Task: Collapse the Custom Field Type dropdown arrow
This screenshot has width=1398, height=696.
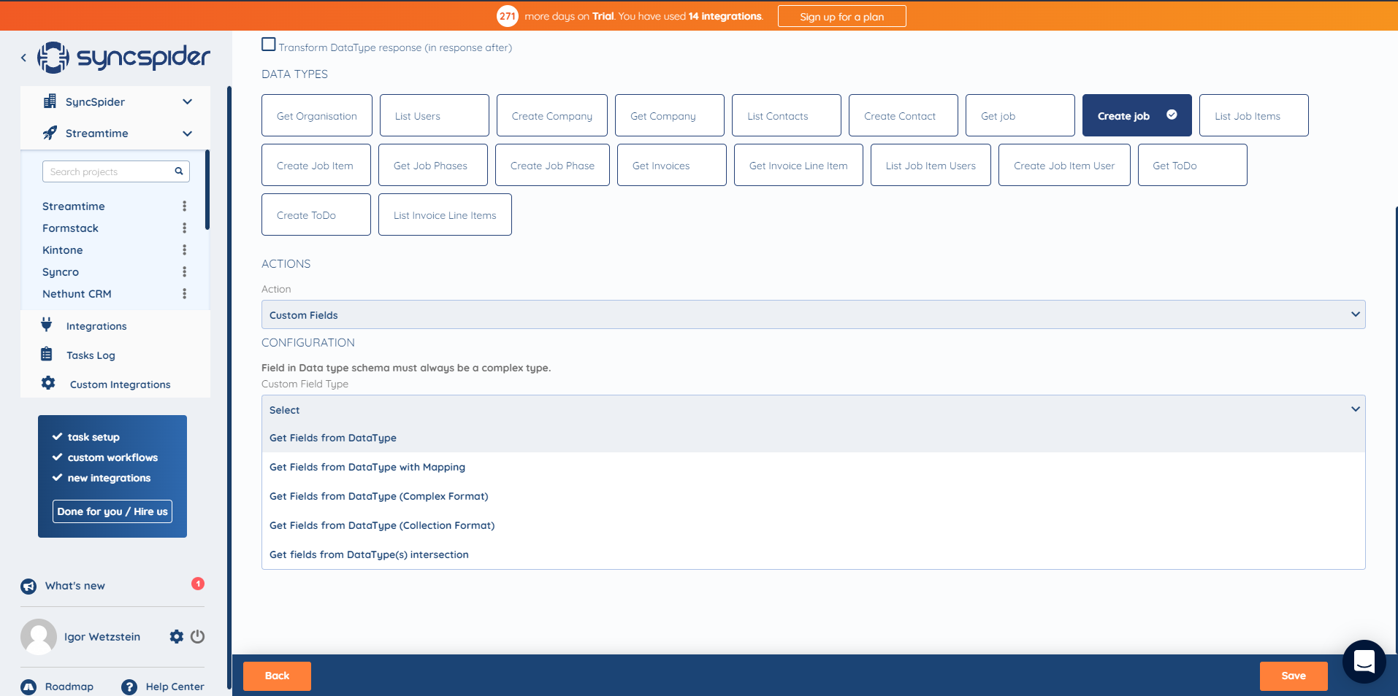Action: [1355, 409]
